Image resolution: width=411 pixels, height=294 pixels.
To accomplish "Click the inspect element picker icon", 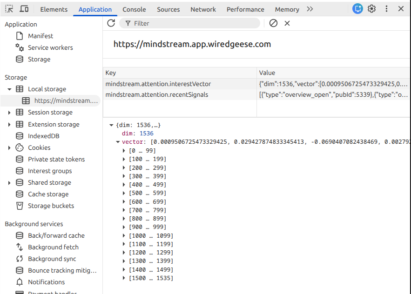I will pyautogui.click(x=9, y=9).
